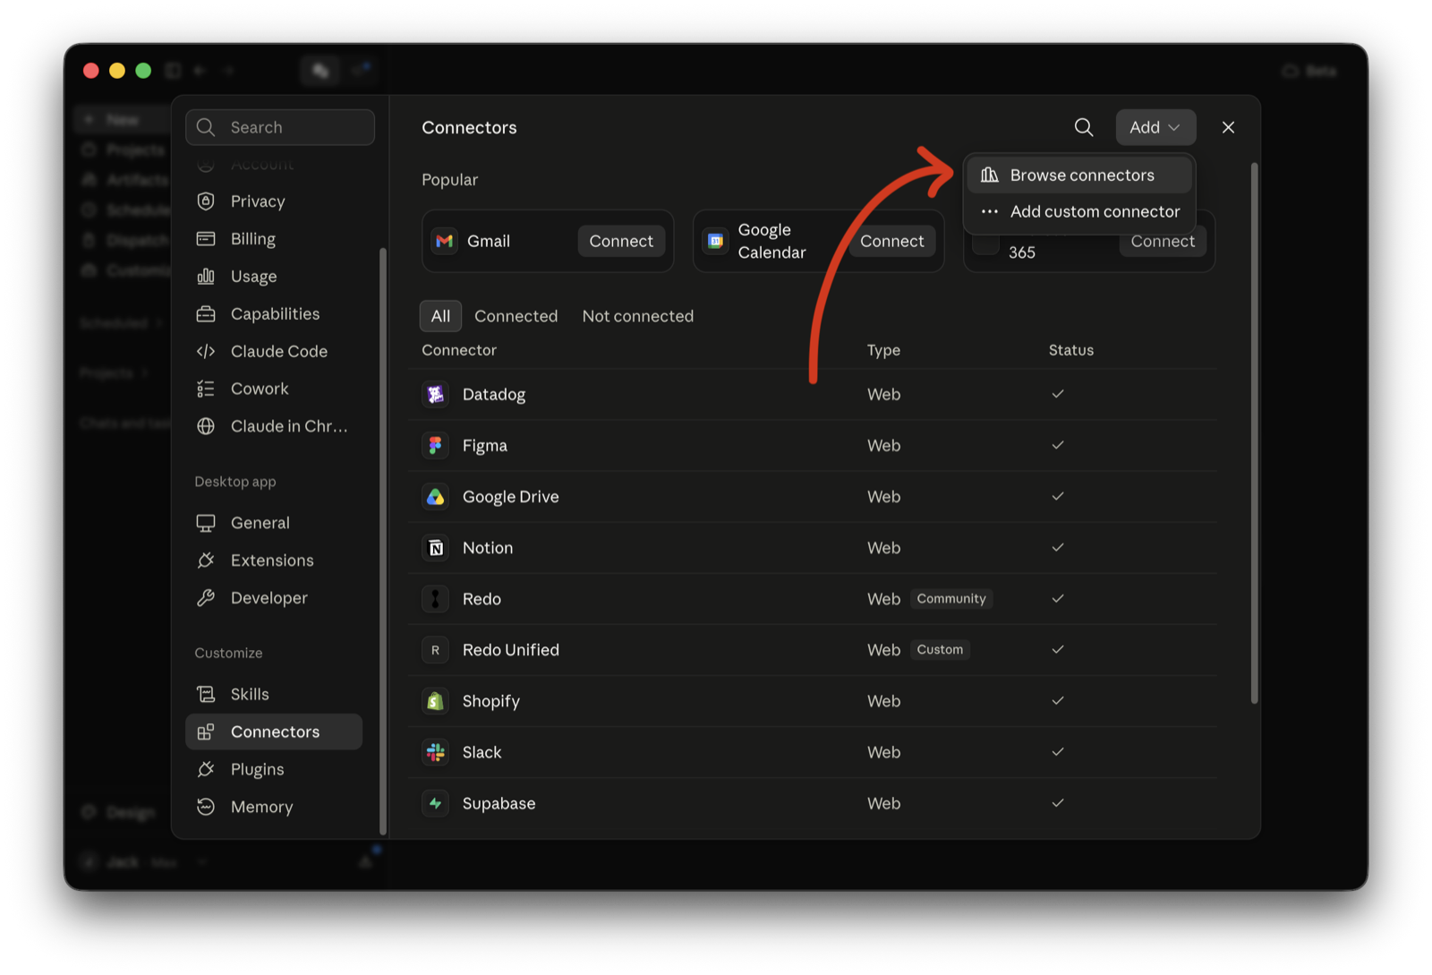Click the connectors list vertical scrollbar
Screen dimensions: 1432x975
pos(1254,433)
